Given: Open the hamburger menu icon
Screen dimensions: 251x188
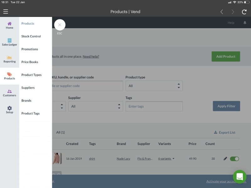Looking at the screenshot, I should [6, 12].
